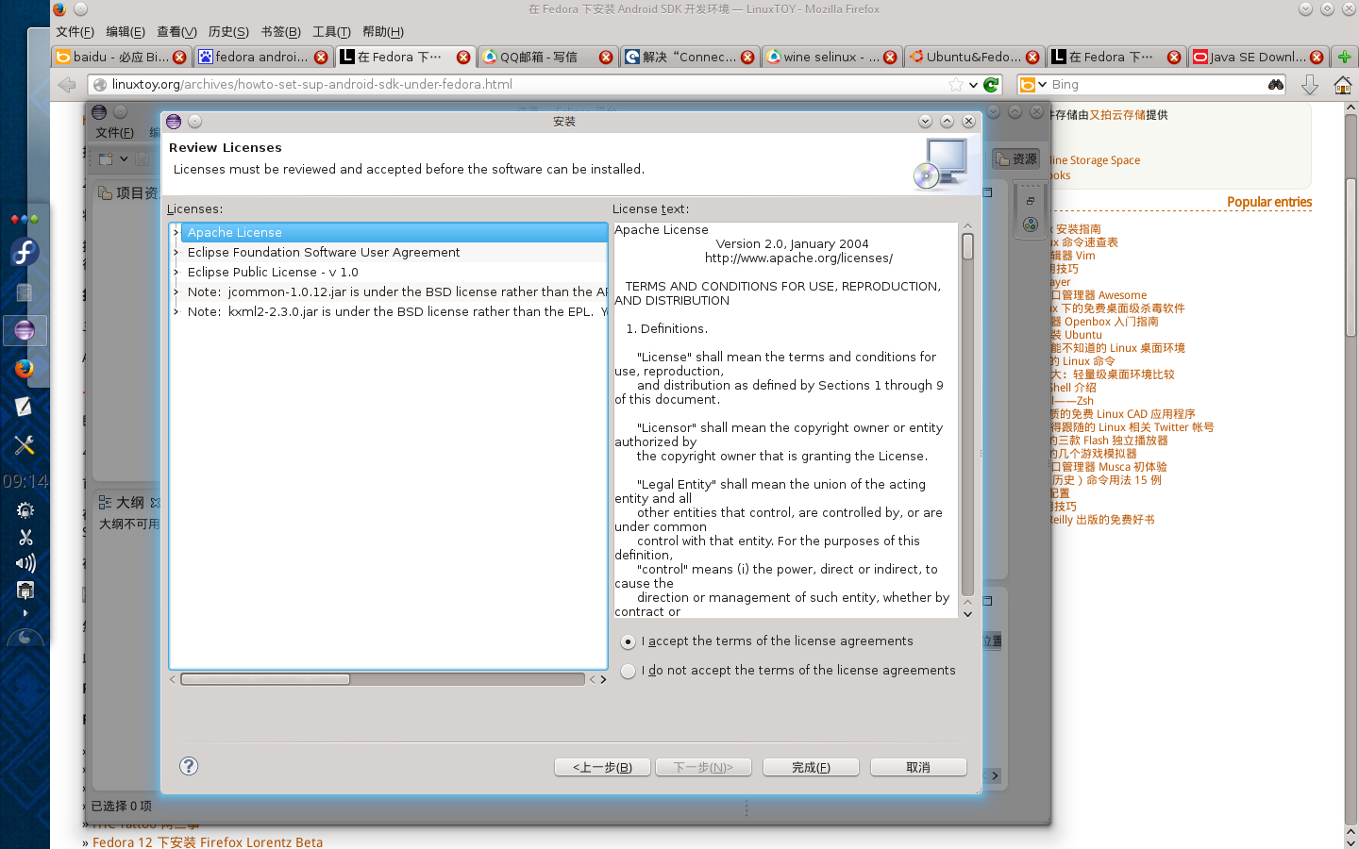
Task: Switch to the wine selinux tab
Action: (831, 57)
